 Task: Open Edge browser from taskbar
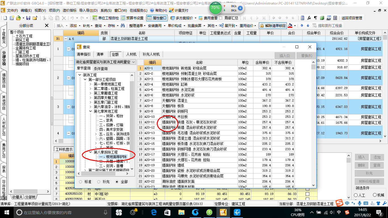(x=154, y=212)
